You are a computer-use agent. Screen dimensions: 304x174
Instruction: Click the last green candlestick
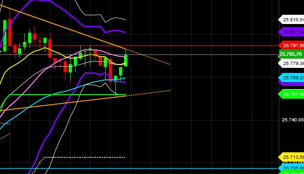(x=125, y=60)
